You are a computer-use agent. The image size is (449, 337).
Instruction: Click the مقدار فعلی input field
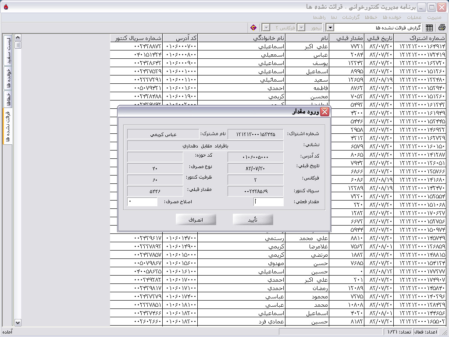click(x=269, y=202)
